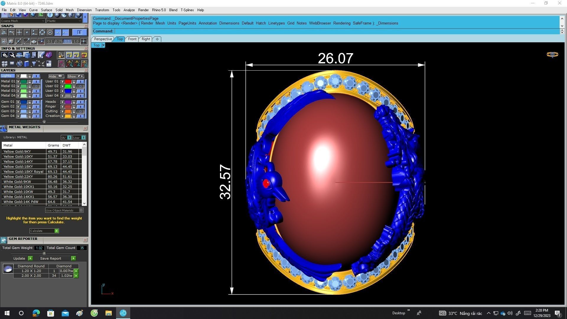
Task: Click the red User 01 color swatch
Action: (x=68, y=82)
